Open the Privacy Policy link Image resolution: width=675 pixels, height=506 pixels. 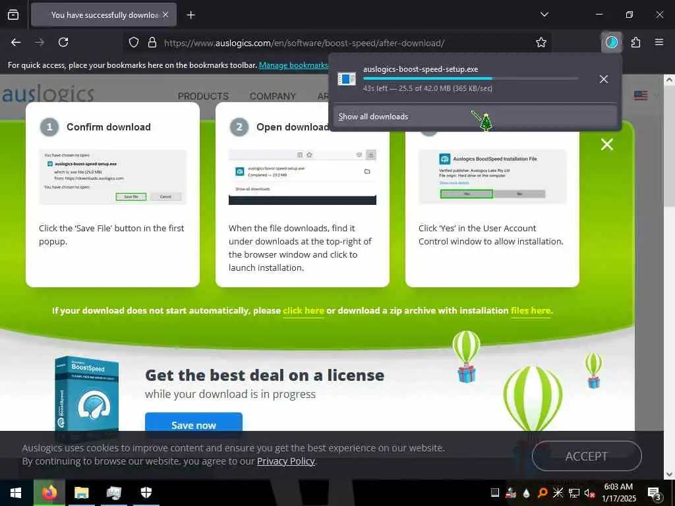pyautogui.click(x=286, y=461)
